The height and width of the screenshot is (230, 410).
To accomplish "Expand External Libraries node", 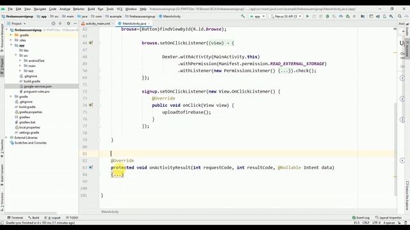I will point(6,137).
